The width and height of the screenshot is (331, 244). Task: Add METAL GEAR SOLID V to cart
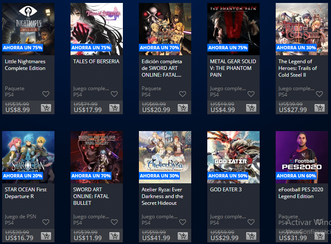click(251, 108)
